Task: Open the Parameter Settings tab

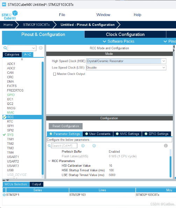Action: pos(65,134)
